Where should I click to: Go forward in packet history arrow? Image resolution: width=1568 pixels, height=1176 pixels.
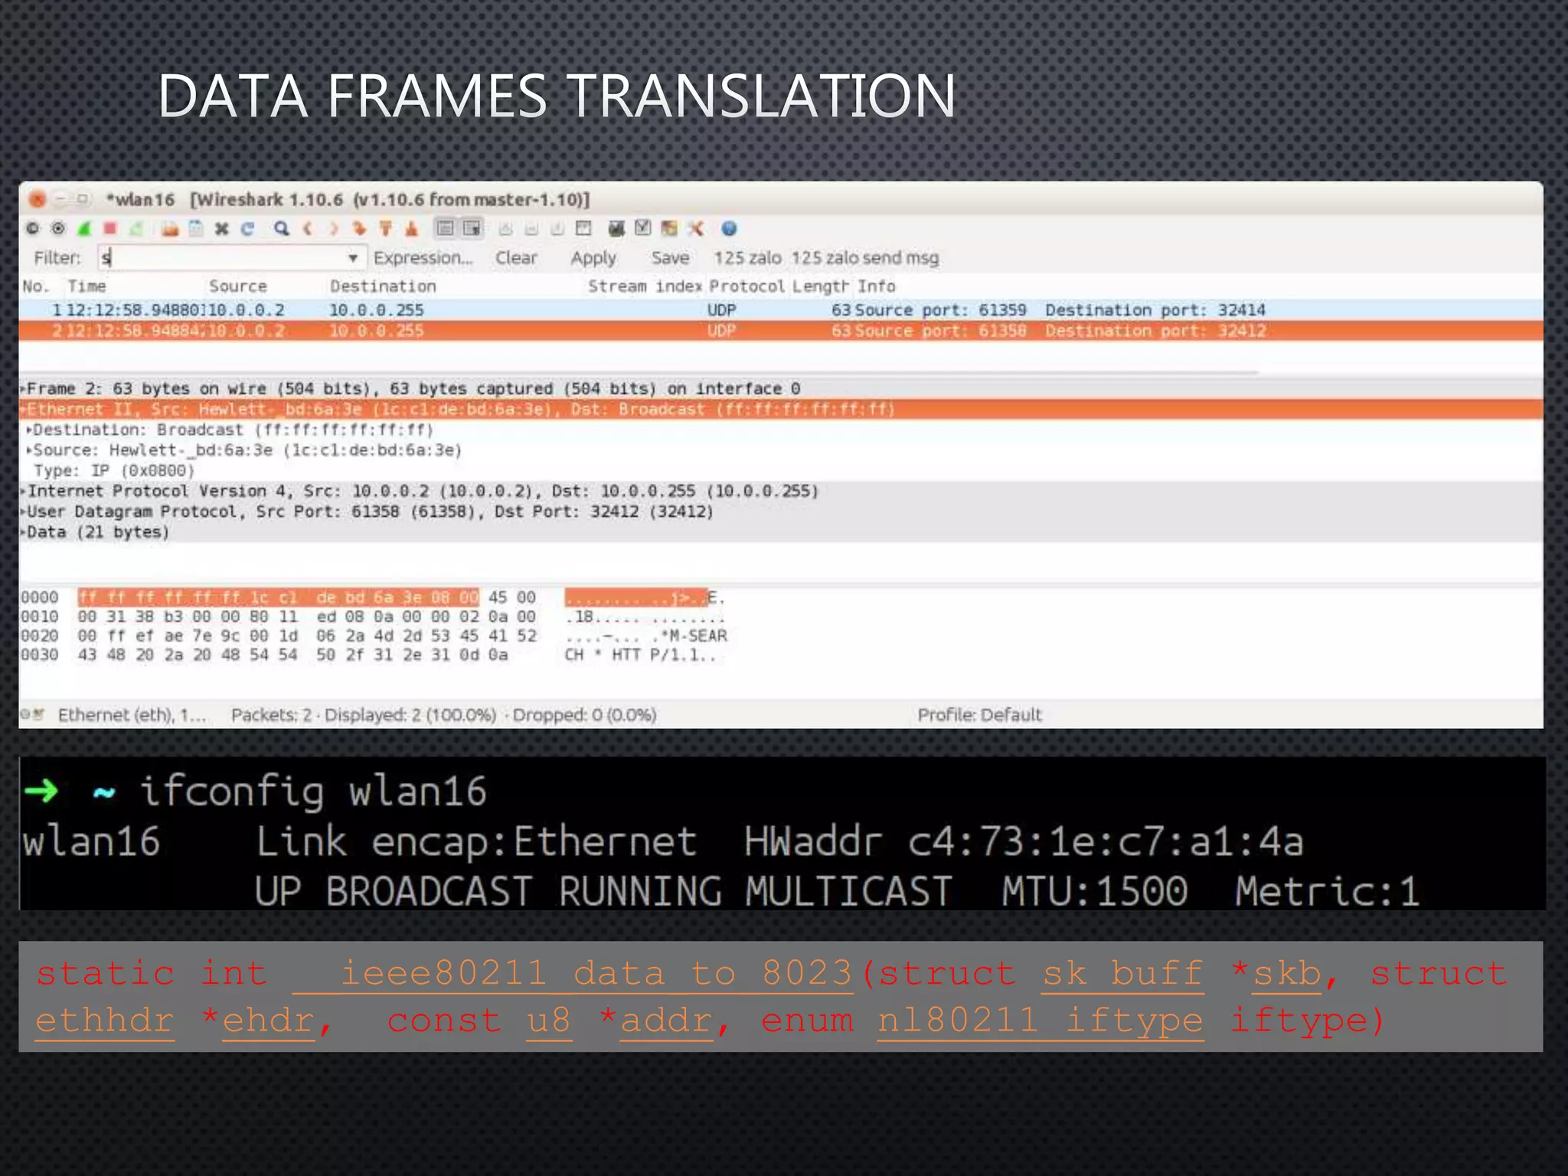[x=334, y=228]
